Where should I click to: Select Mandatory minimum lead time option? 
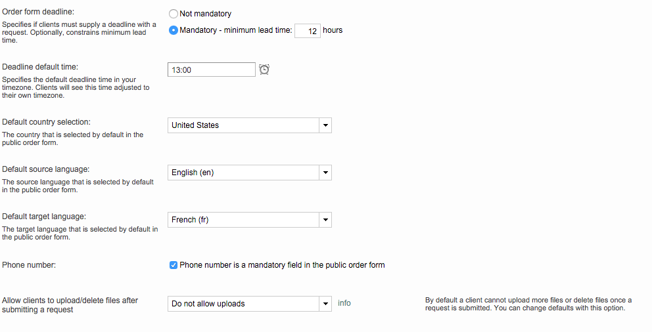(x=174, y=30)
